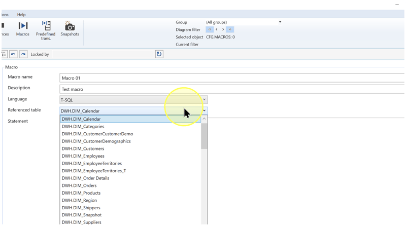The width and height of the screenshot is (406, 226).
Task: Minimize the application window
Action: tap(397, 5)
